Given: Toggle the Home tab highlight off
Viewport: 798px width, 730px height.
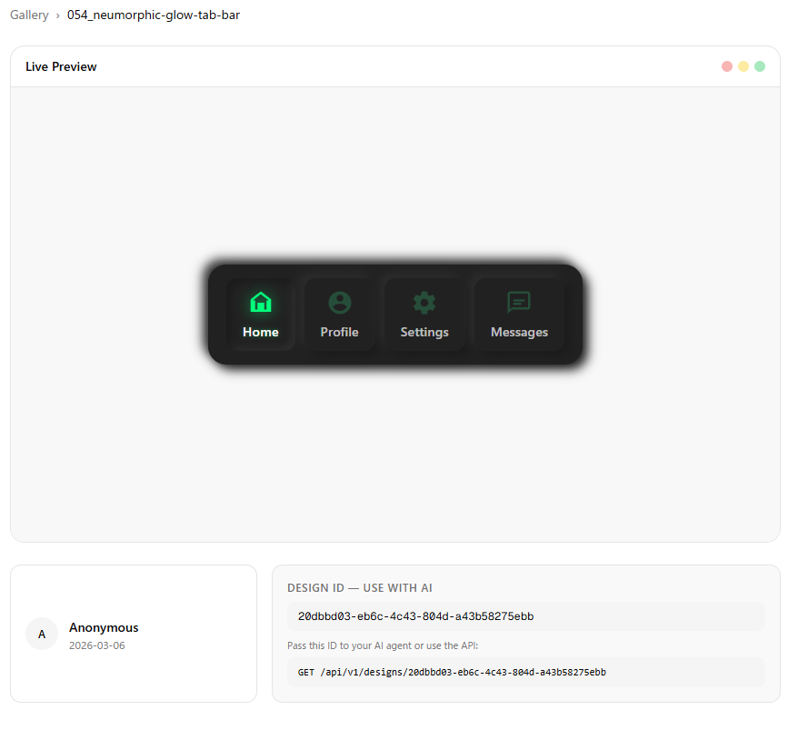Looking at the screenshot, I should (x=261, y=314).
